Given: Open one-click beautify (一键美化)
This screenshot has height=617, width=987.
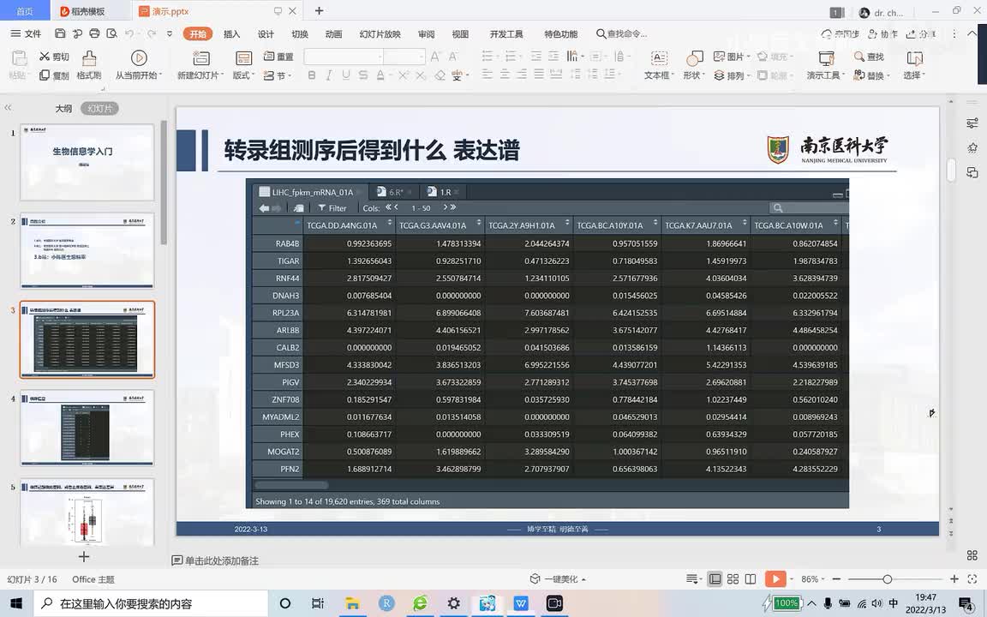Looking at the screenshot, I should click(x=558, y=579).
